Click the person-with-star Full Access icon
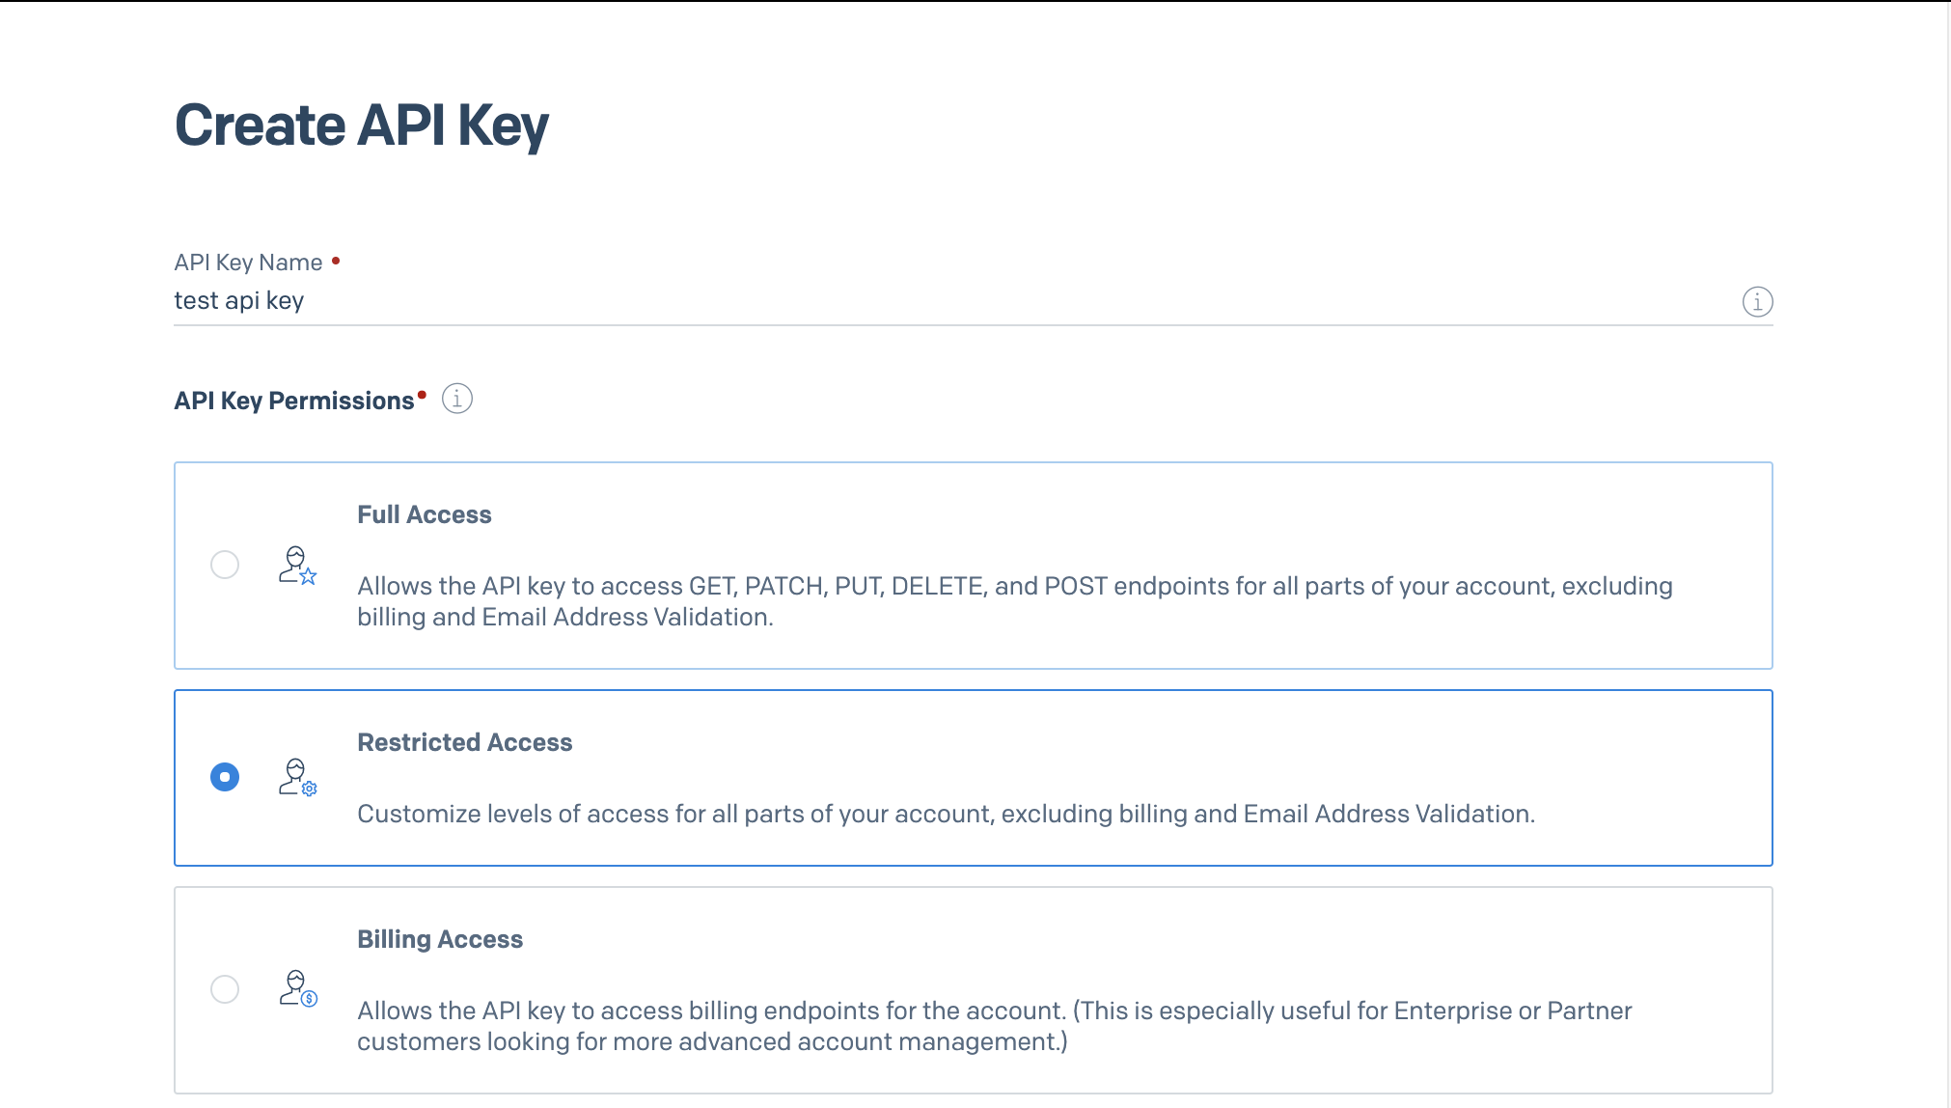 [296, 566]
